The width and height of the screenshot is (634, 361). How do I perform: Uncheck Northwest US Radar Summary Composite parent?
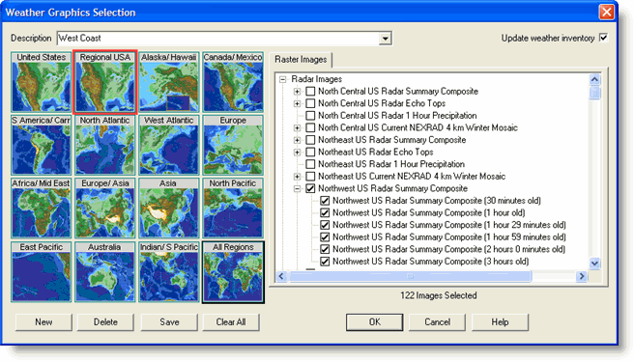pos(310,188)
